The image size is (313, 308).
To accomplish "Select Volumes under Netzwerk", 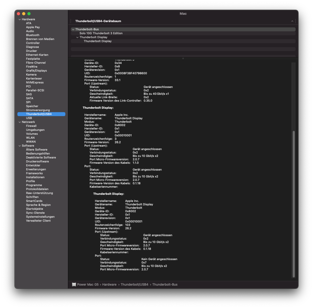I will click(32, 134).
